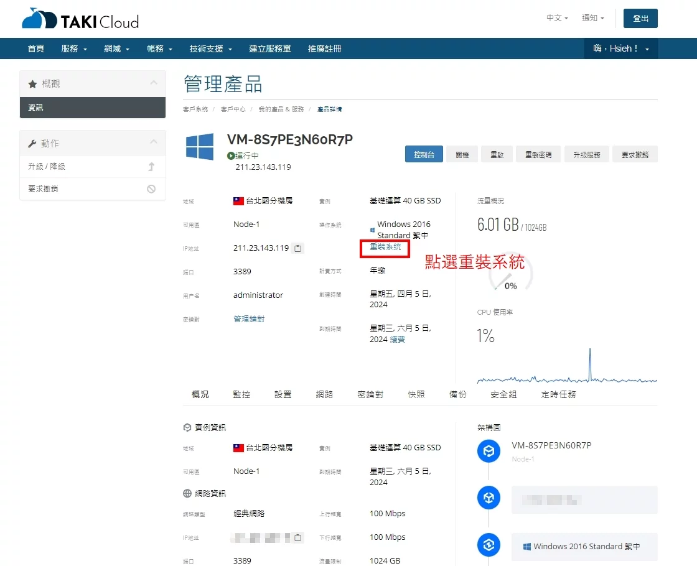The image size is (697, 566).
Task: Click Taiwan flag in 實例資訊 section
Action: pyautogui.click(x=239, y=448)
